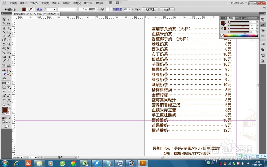Select the Gradient tool in toolbox

9,57
